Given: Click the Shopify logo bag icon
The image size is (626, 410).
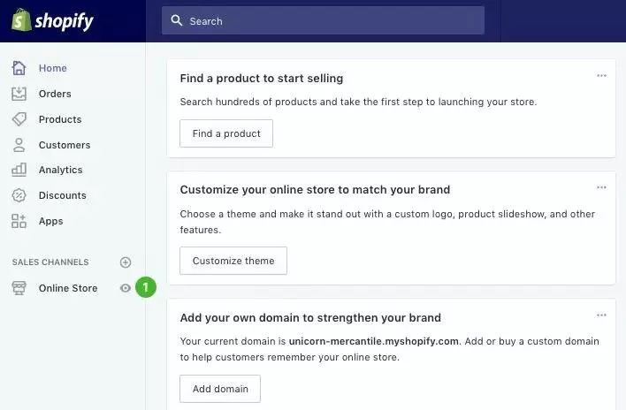Looking at the screenshot, I should point(21,20).
